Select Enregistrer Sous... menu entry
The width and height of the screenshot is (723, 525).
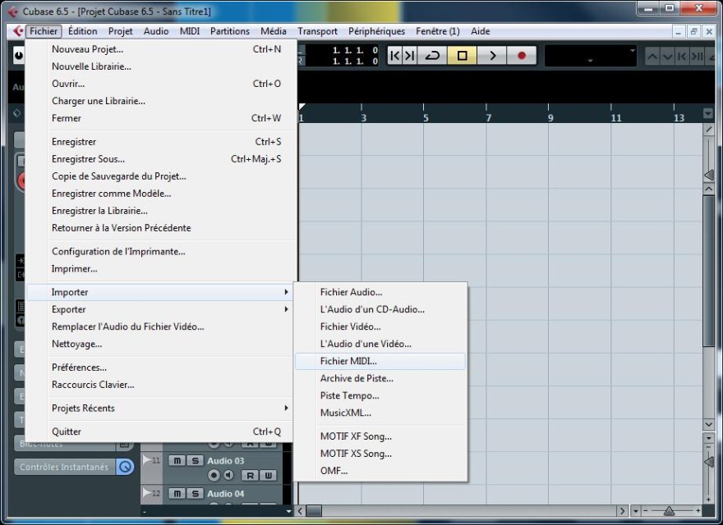click(x=159, y=159)
